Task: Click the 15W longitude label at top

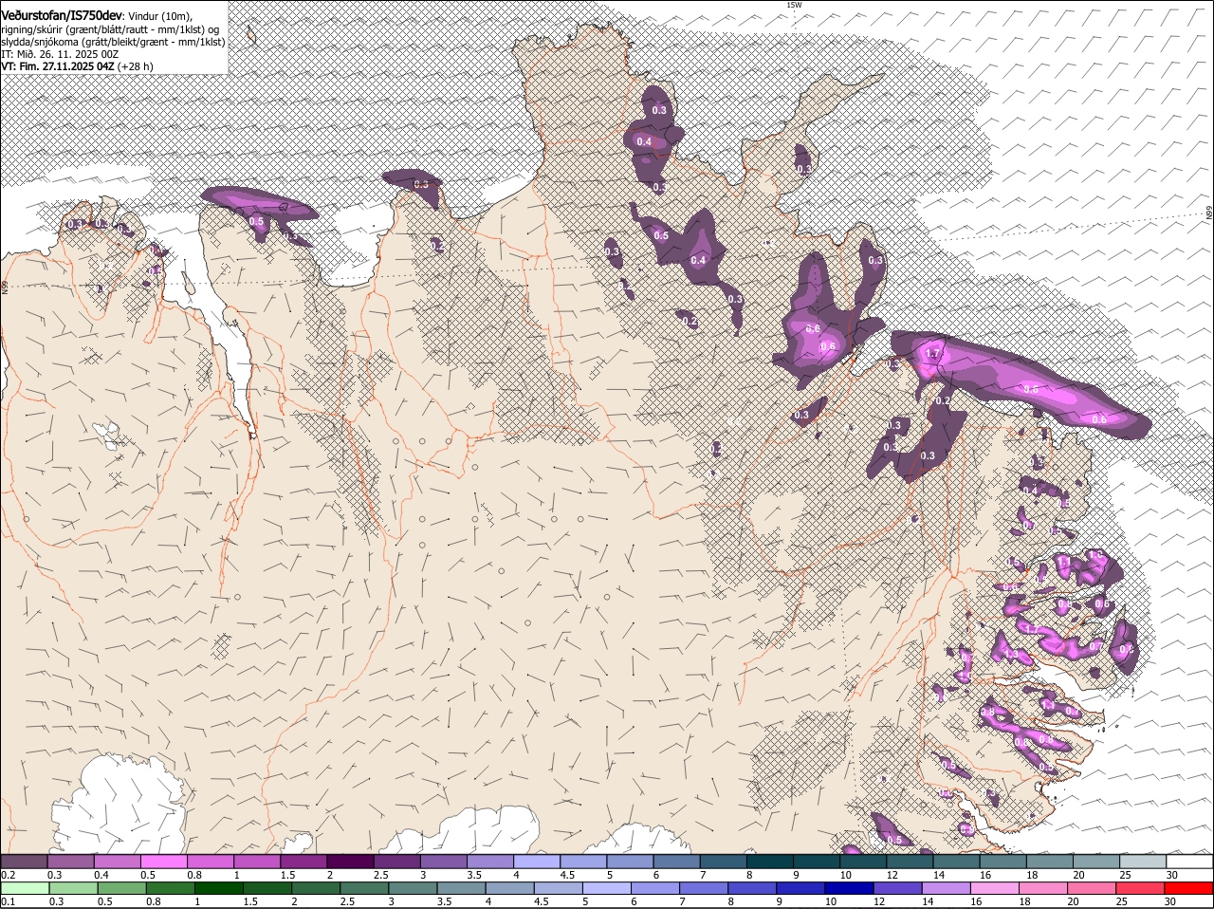Action: 794,5
